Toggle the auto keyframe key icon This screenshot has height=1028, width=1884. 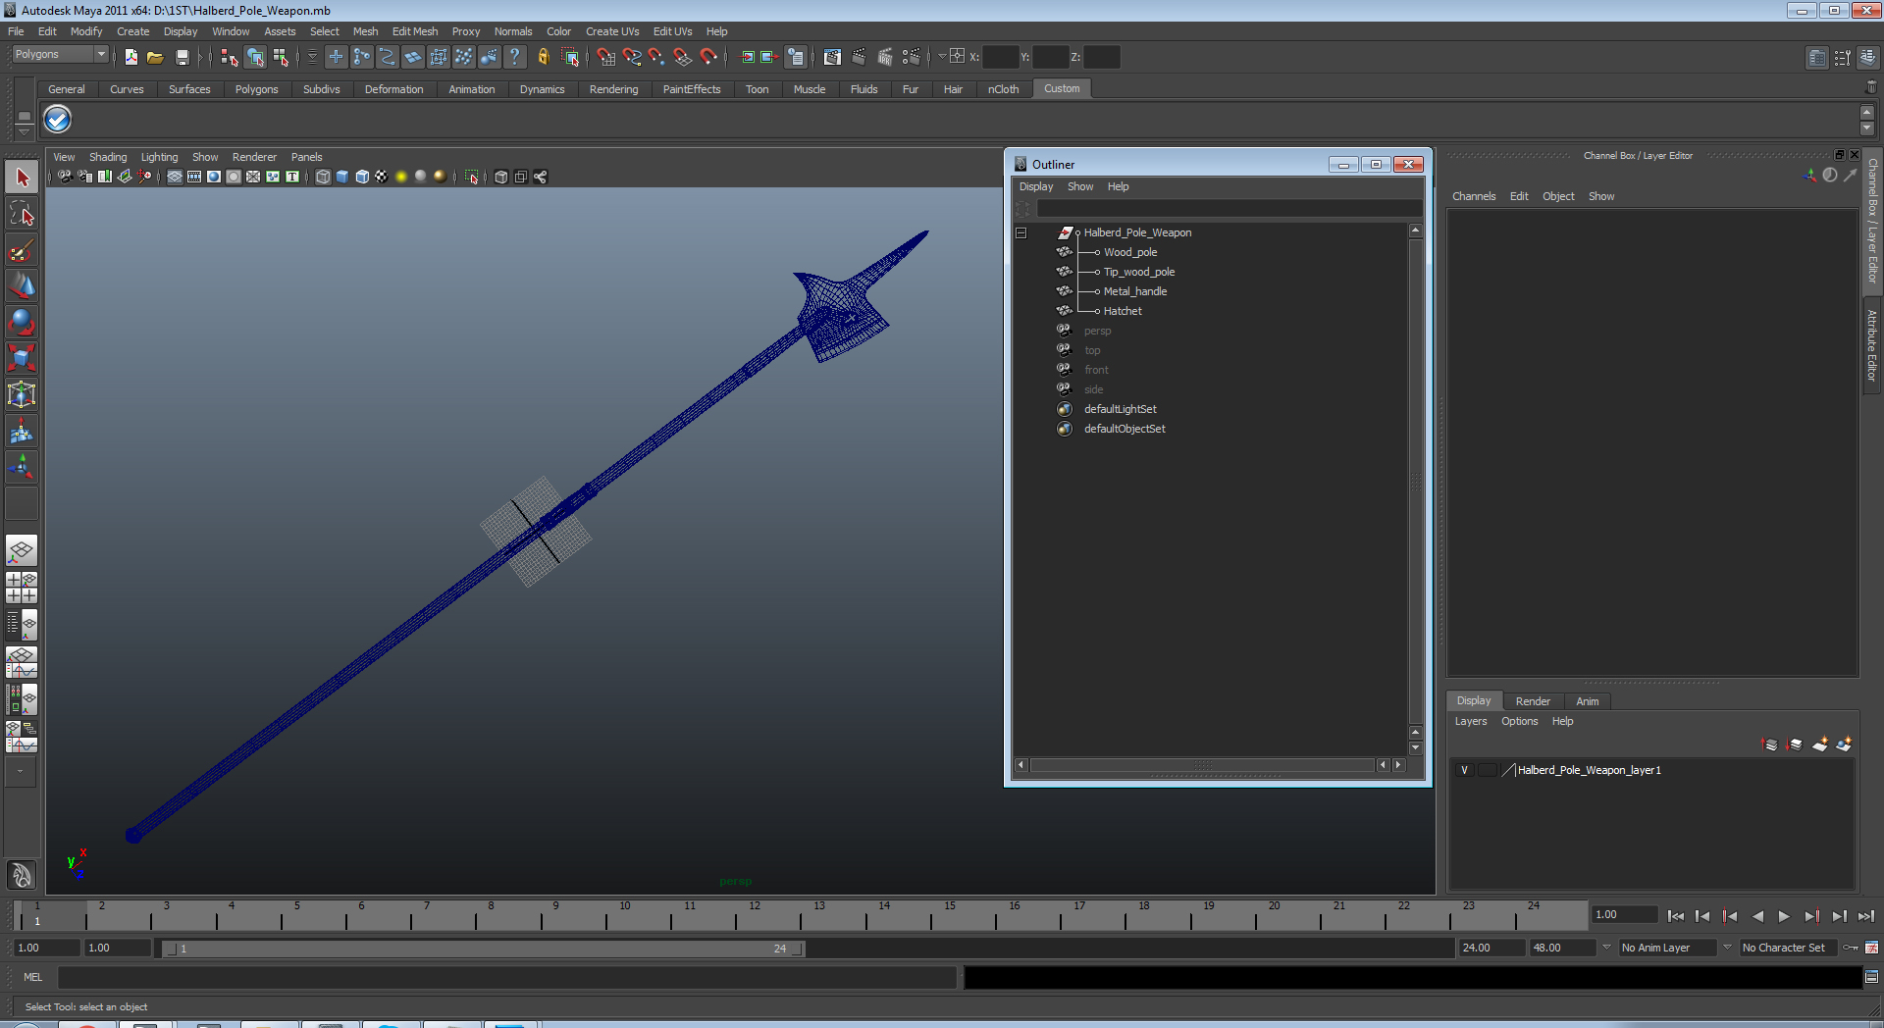[1851, 948]
